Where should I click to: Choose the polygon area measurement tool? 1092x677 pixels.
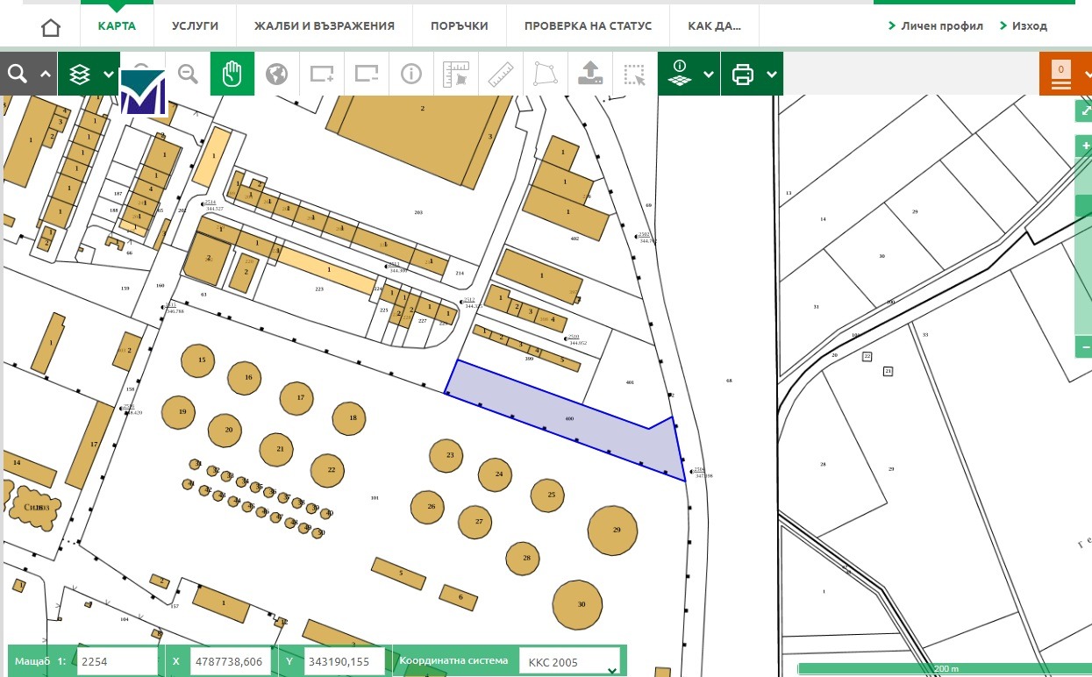tap(545, 74)
